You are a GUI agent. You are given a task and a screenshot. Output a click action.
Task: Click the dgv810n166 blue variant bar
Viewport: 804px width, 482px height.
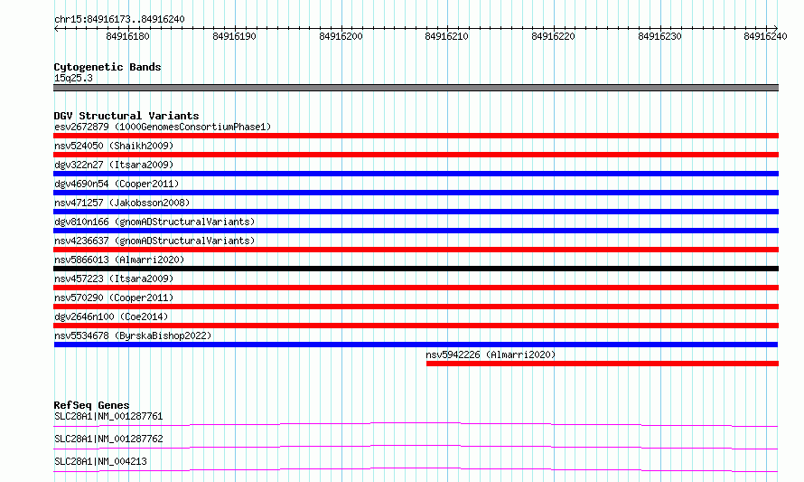(416, 231)
